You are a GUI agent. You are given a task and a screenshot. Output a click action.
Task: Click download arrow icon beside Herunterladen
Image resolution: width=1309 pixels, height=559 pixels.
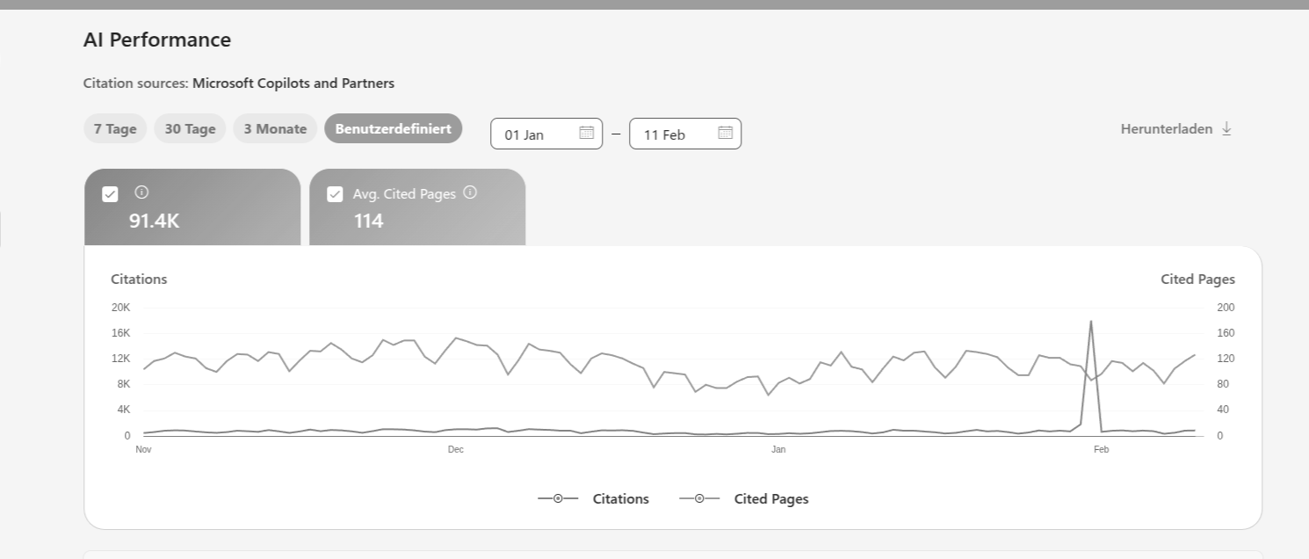pos(1226,129)
